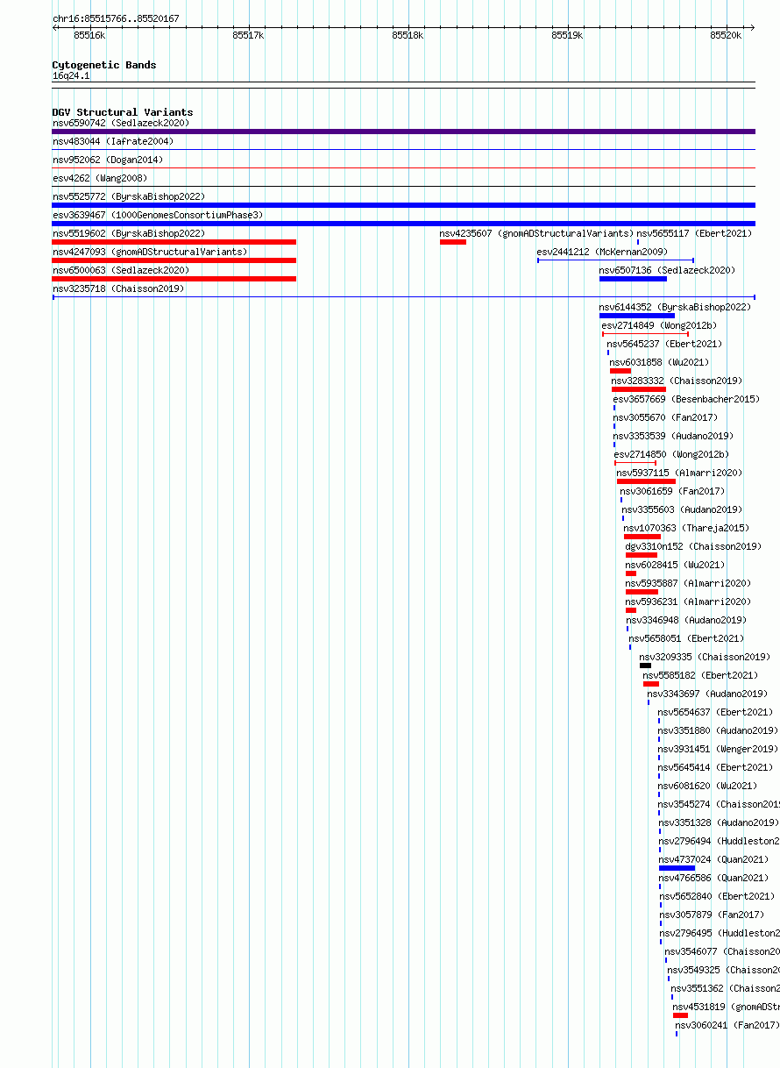
Task: Click red bar under nsv5519602 (ByrskaBishop2022)
Action: [x=174, y=242]
